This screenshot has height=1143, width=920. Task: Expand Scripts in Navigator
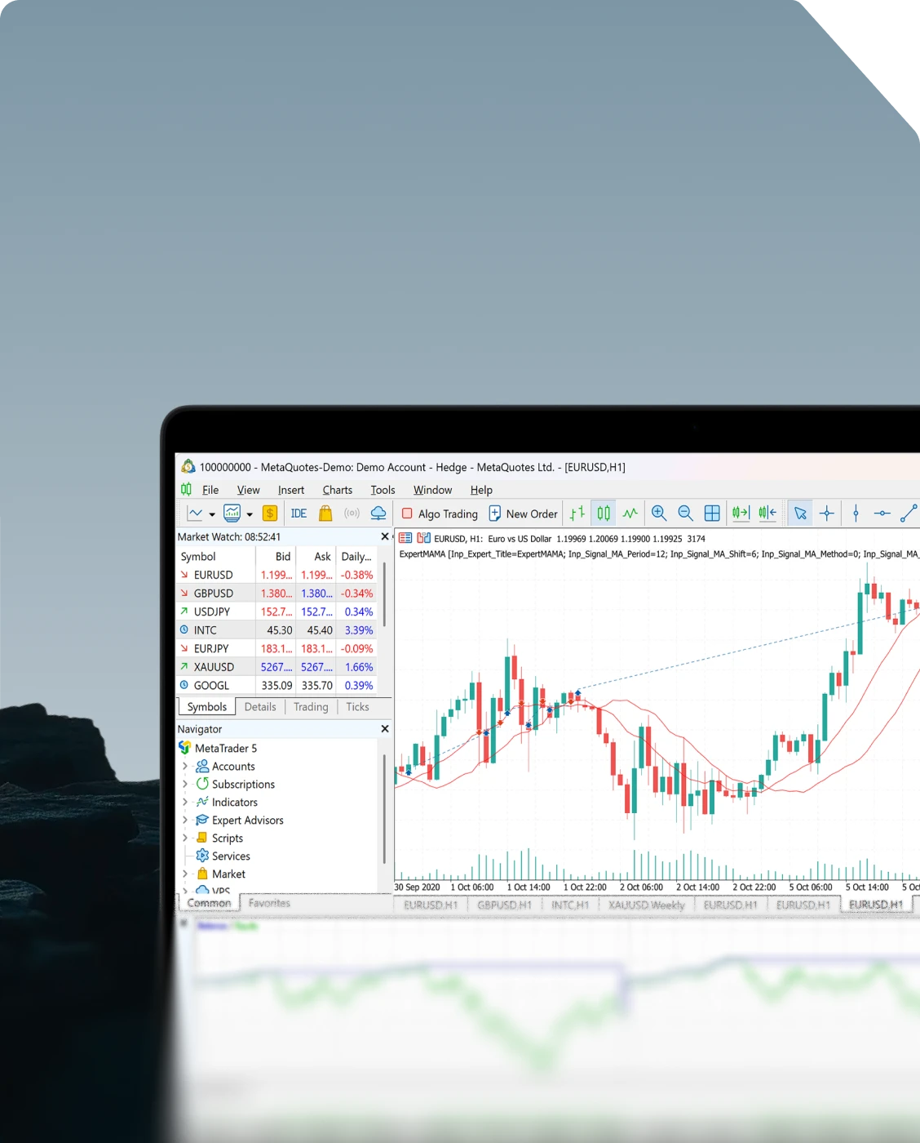pyautogui.click(x=185, y=838)
